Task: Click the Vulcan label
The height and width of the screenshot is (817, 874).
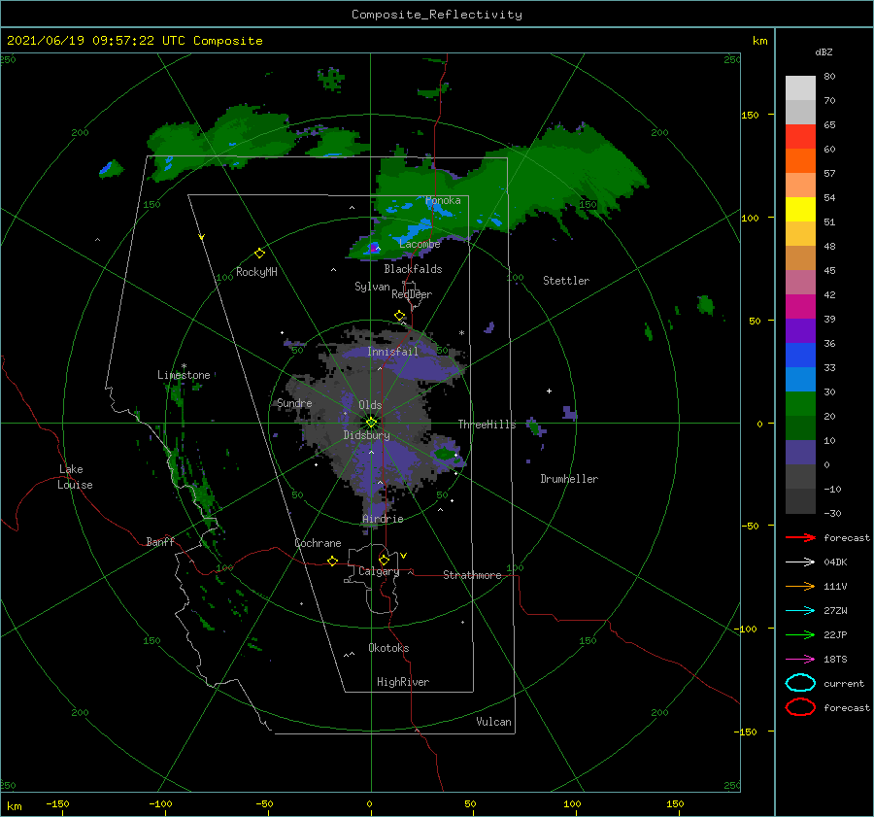Action: tap(493, 722)
